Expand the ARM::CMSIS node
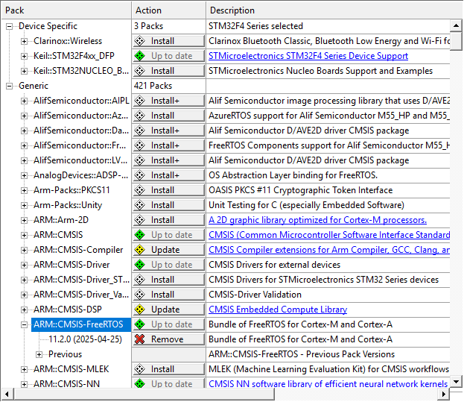The image size is (464, 402). click(25, 235)
